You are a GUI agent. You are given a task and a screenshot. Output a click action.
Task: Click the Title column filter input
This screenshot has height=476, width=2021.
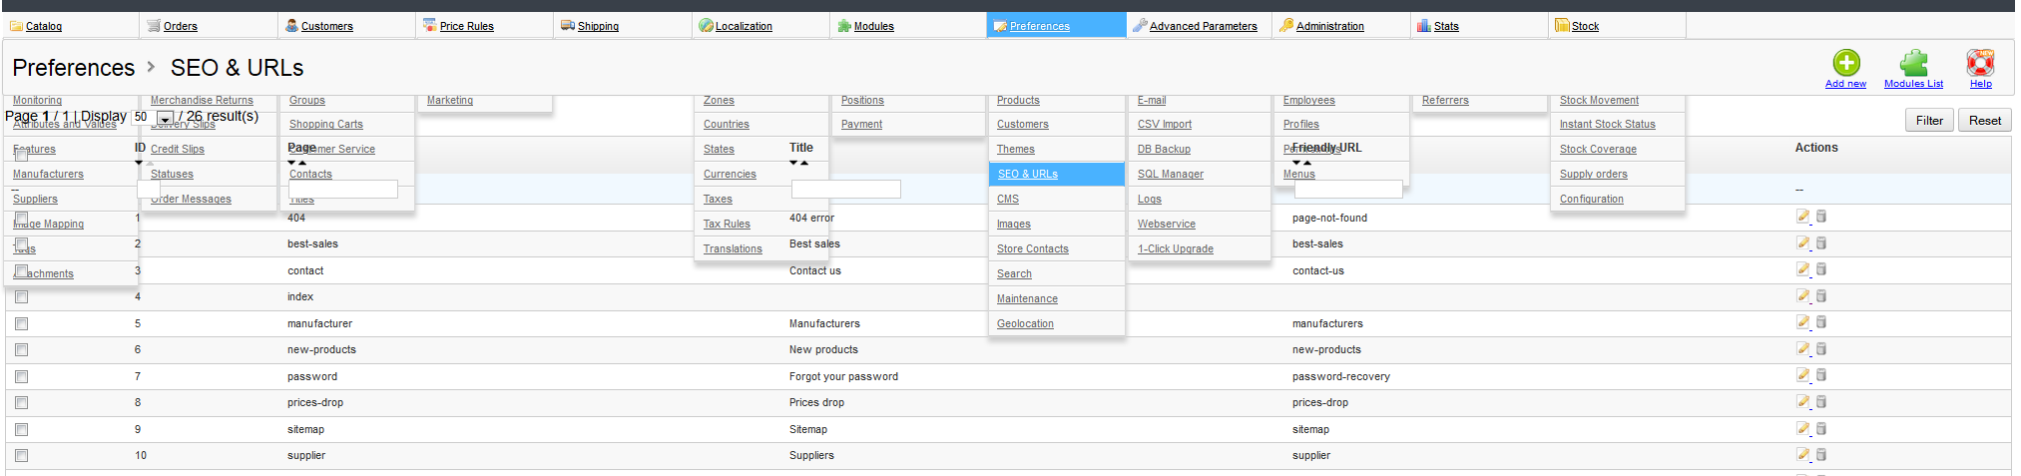(x=845, y=190)
